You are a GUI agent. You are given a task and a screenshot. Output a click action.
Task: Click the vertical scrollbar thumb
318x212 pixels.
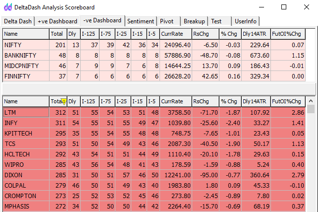(311, 109)
